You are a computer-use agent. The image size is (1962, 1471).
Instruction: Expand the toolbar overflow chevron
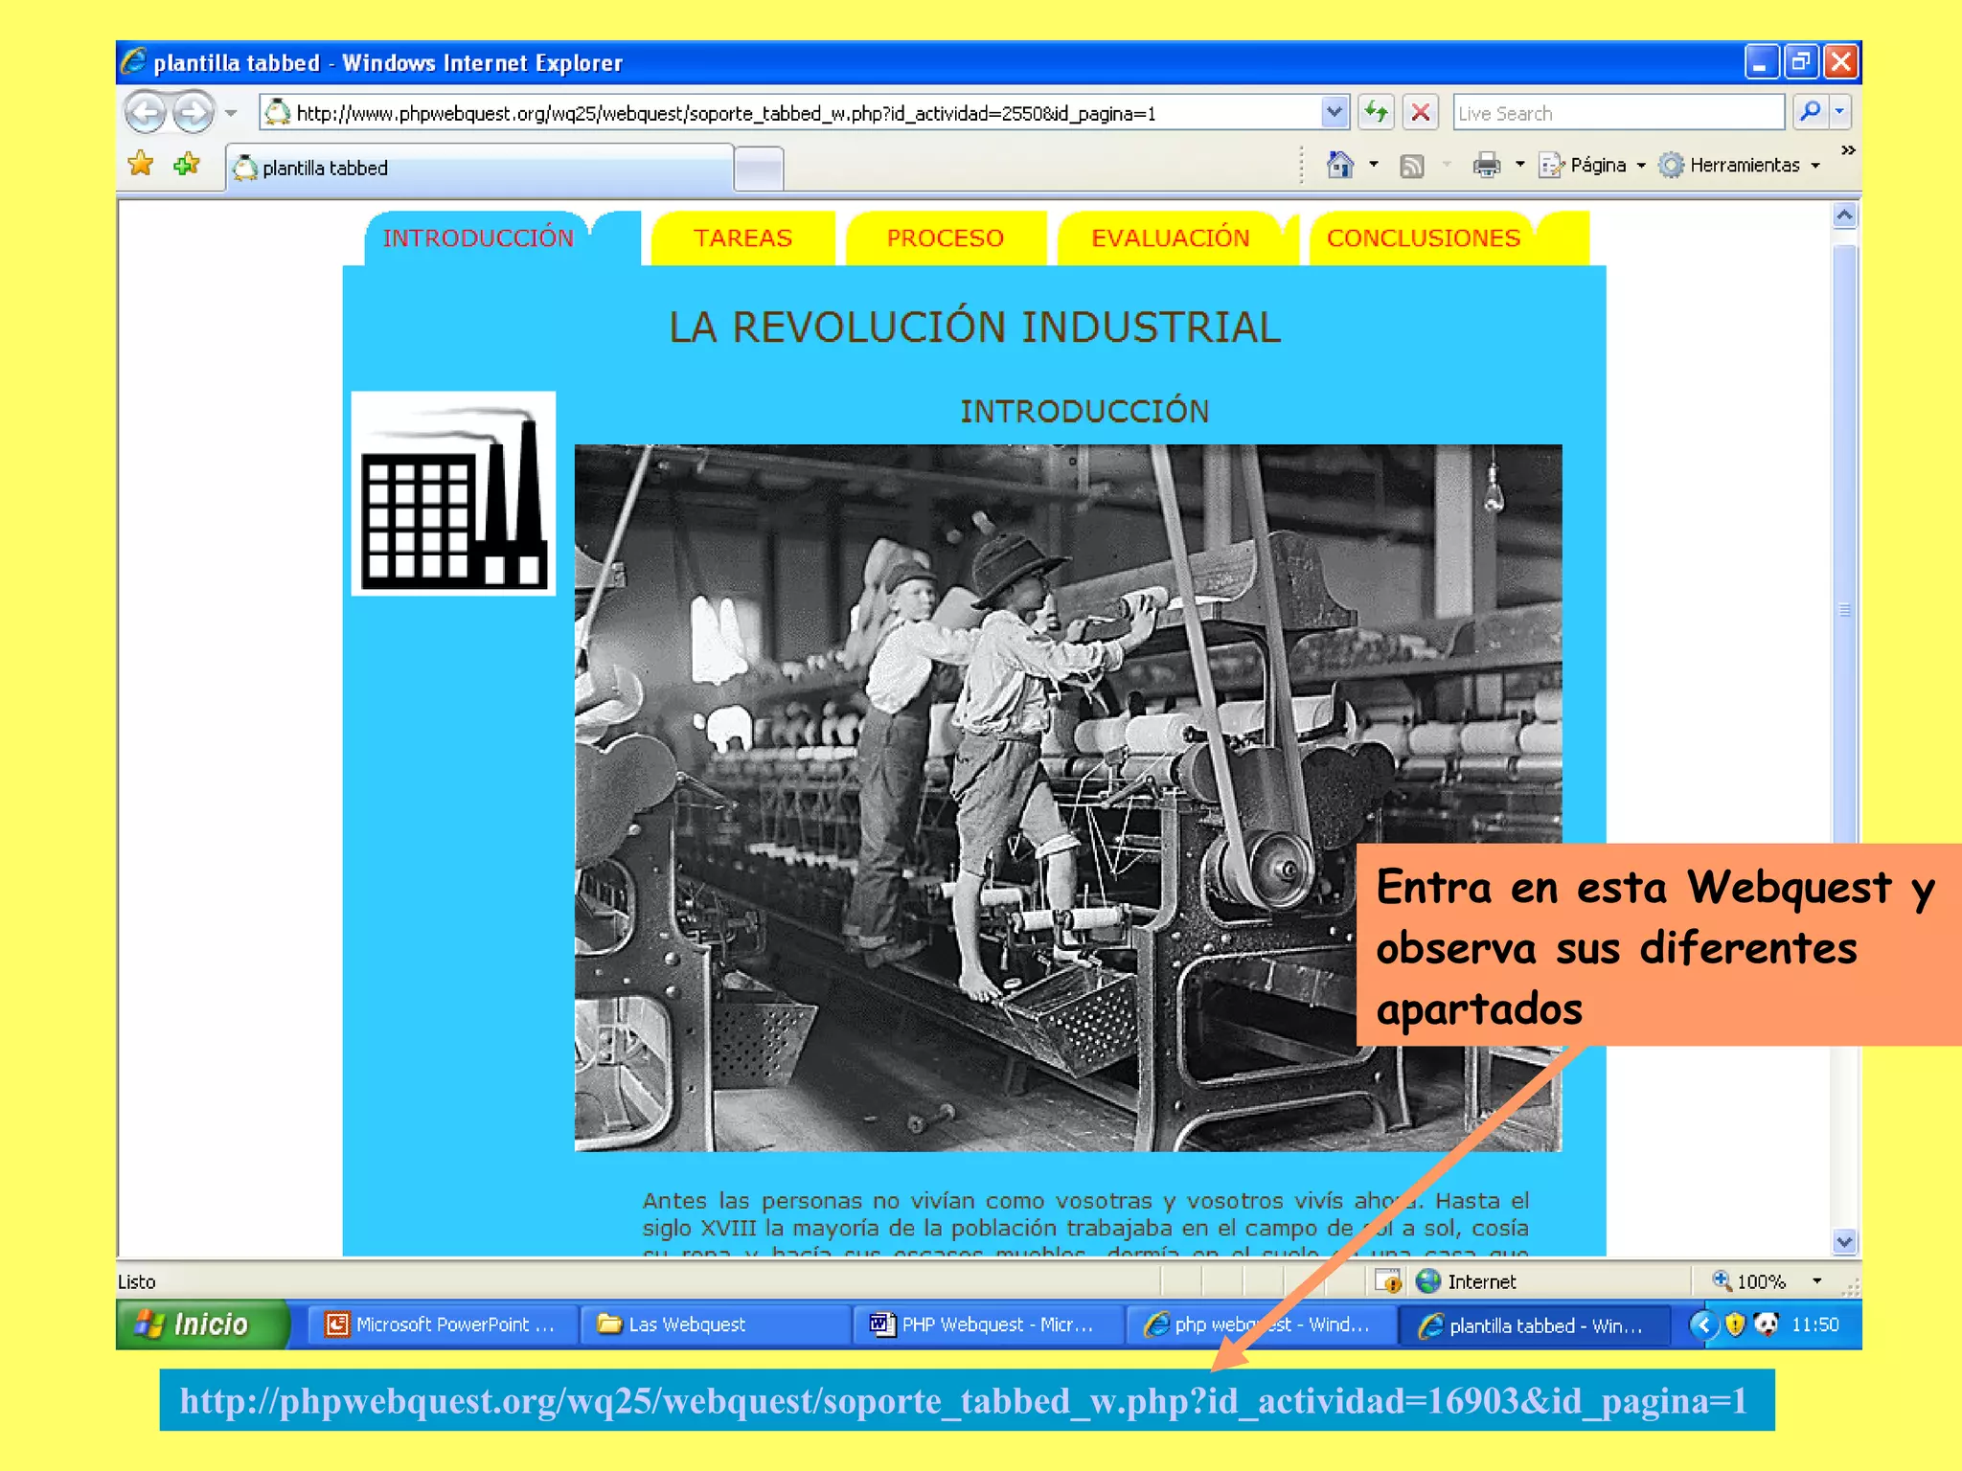click(x=1848, y=150)
